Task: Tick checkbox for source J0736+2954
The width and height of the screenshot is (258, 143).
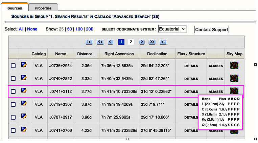Action: [x=13, y=66]
